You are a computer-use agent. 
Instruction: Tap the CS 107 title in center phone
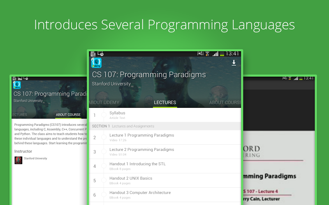[149, 75]
